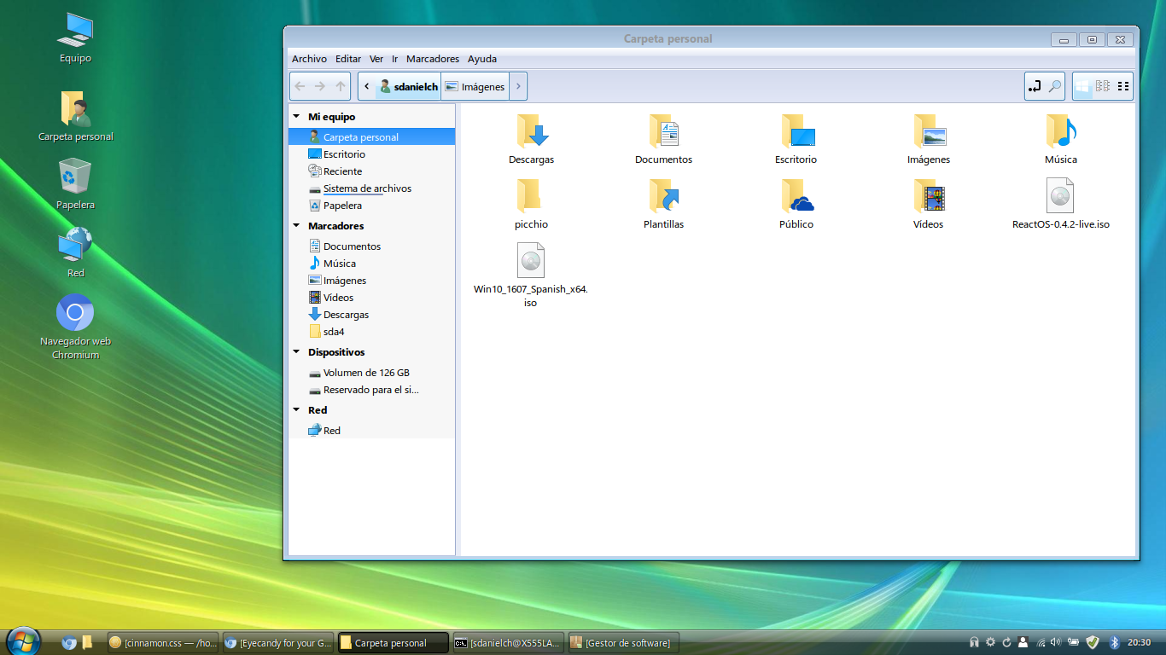Switch to sdanielch terminal taskbar window
Viewport: 1166px width, 655px height.
tap(508, 643)
